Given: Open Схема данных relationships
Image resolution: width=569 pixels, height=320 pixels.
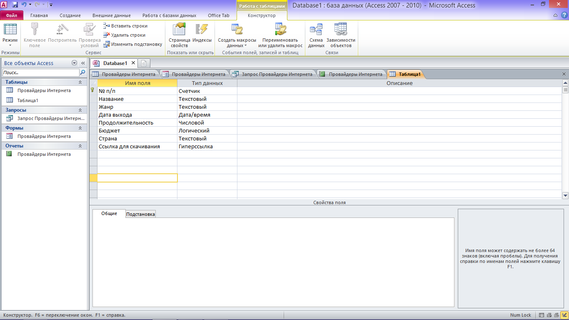Looking at the screenshot, I should click(x=316, y=35).
